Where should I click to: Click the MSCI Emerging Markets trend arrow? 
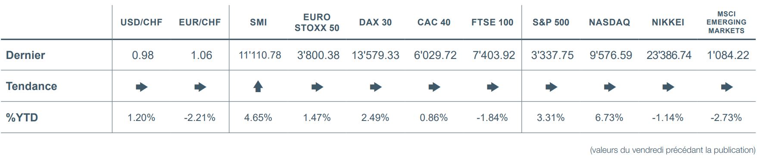pyautogui.click(x=727, y=87)
